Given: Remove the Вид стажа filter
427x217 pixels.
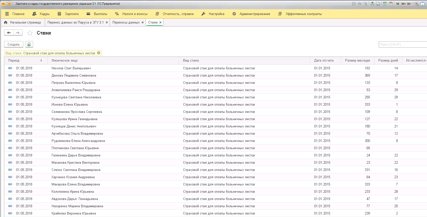Looking at the screenshot, I should [x=99, y=53].
